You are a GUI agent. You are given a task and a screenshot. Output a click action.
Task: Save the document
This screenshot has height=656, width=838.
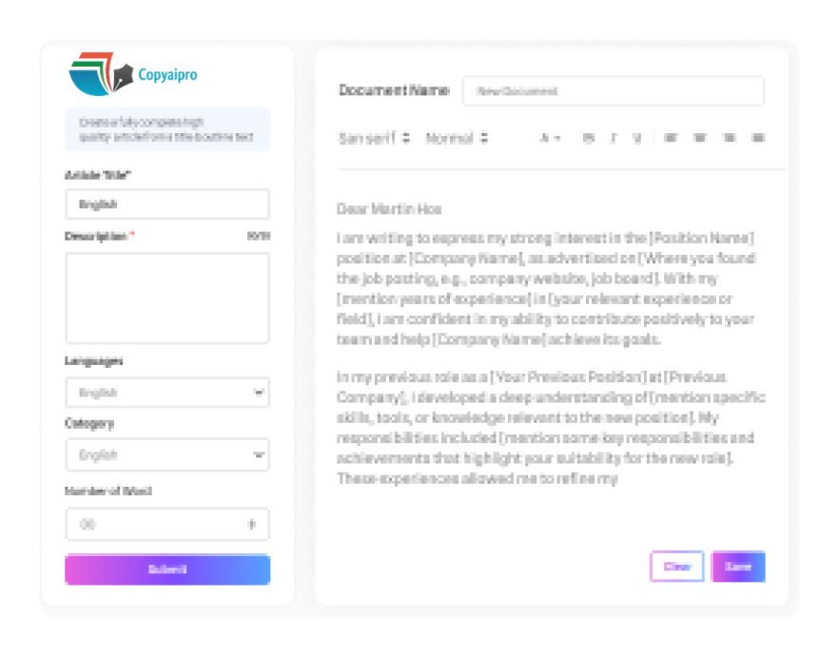[x=738, y=567]
